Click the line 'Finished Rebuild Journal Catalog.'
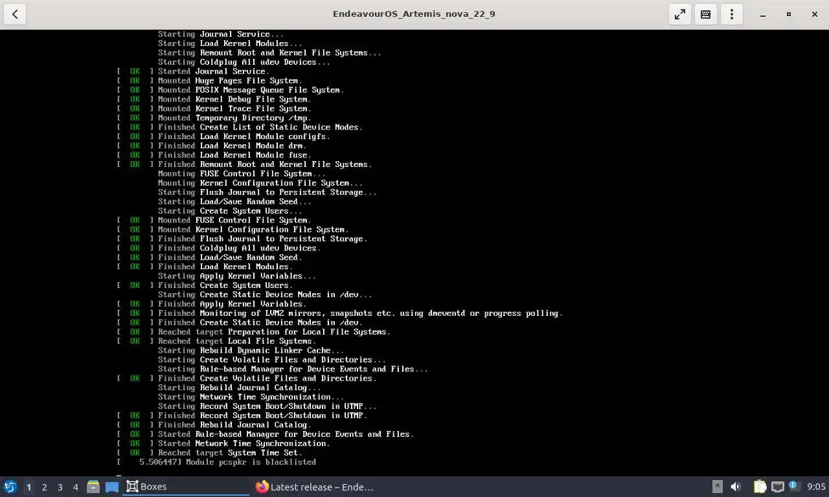The height and width of the screenshot is (497, 829). (234, 425)
